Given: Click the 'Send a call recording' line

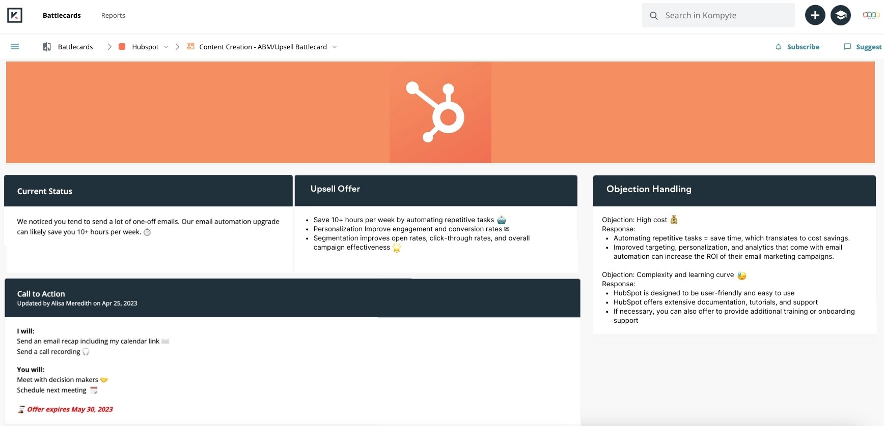Looking at the screenshot, I should (48, 352).
